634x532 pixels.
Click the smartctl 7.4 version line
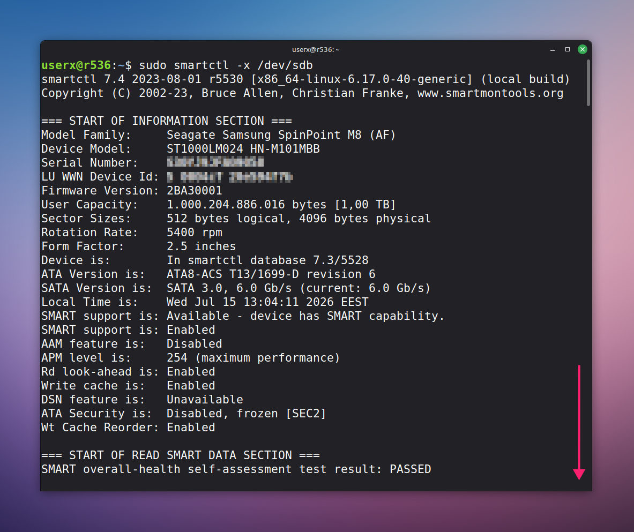(305, 79)
